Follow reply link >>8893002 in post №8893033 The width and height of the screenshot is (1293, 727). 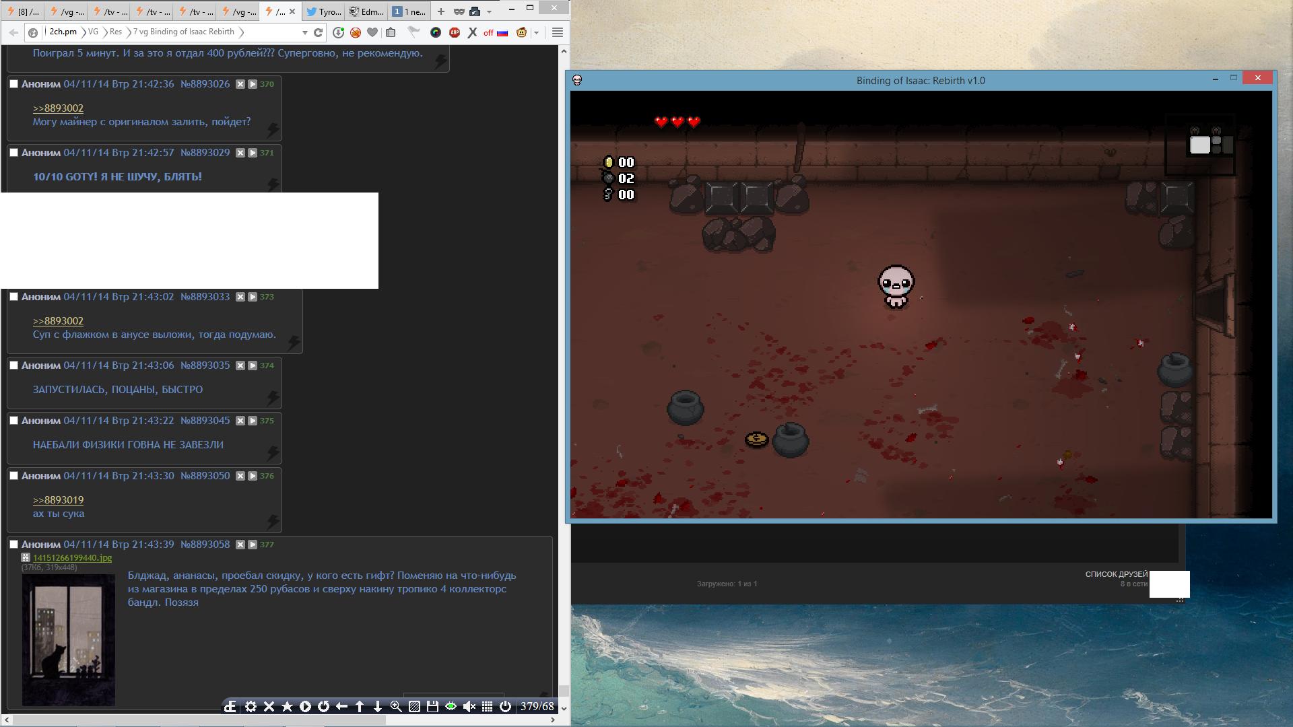pos(58,321)
